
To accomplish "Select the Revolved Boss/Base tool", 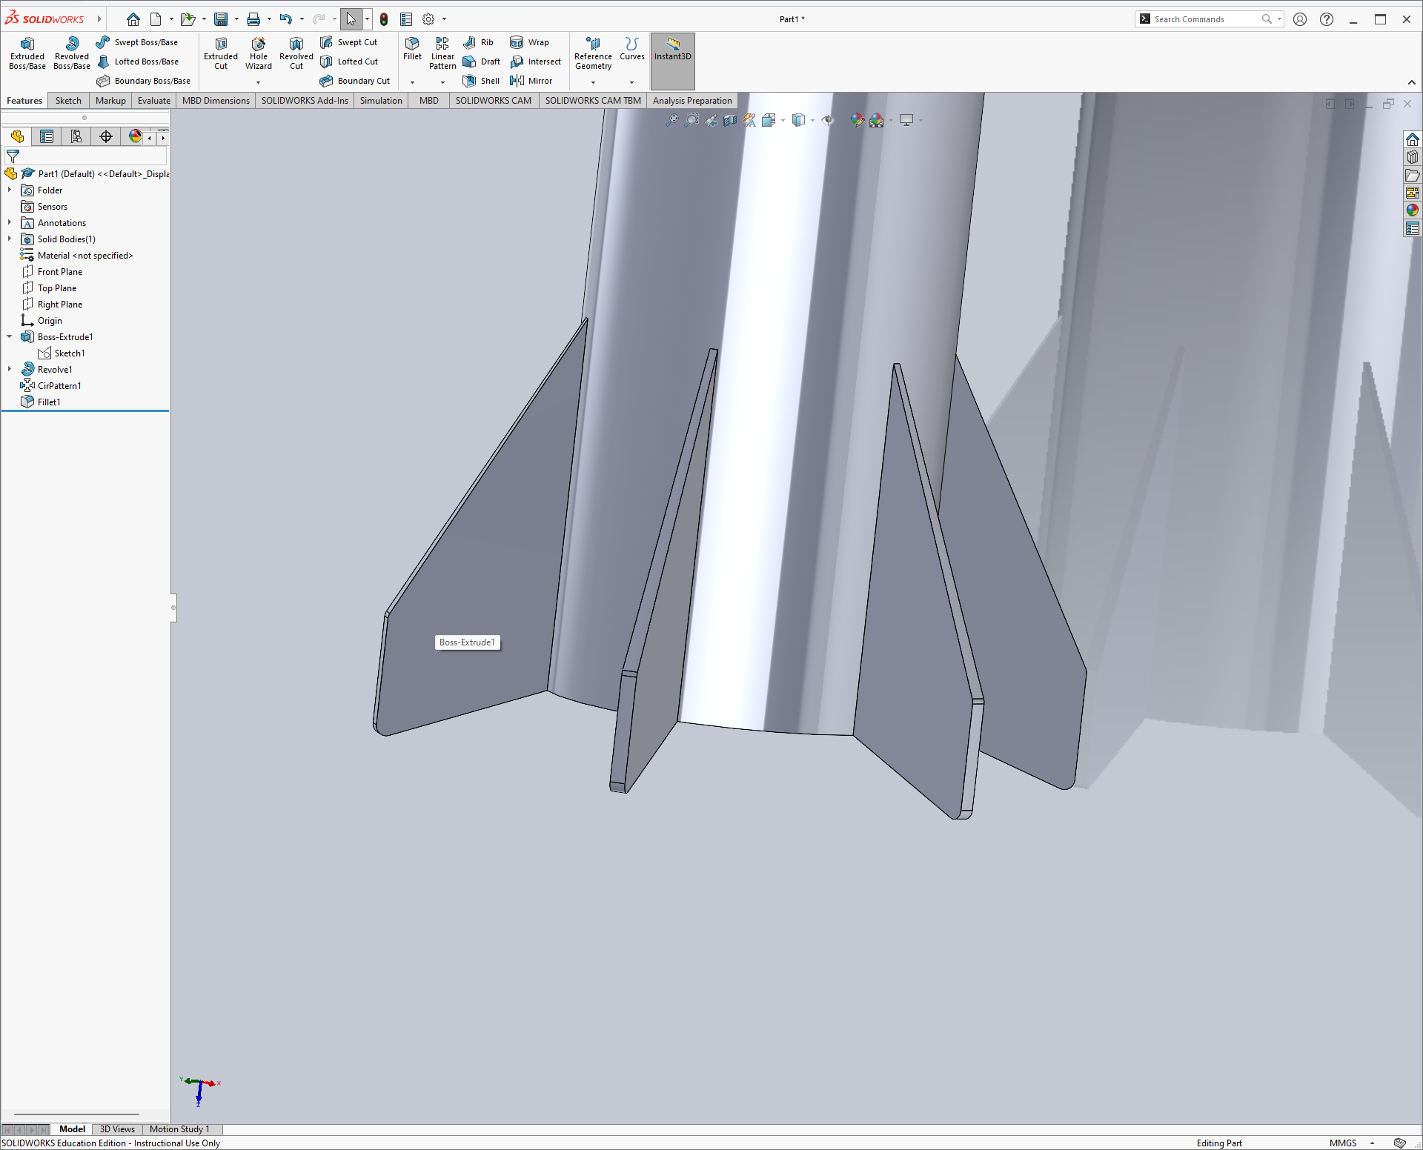I will pyautogui.click(x=72, y=53).
